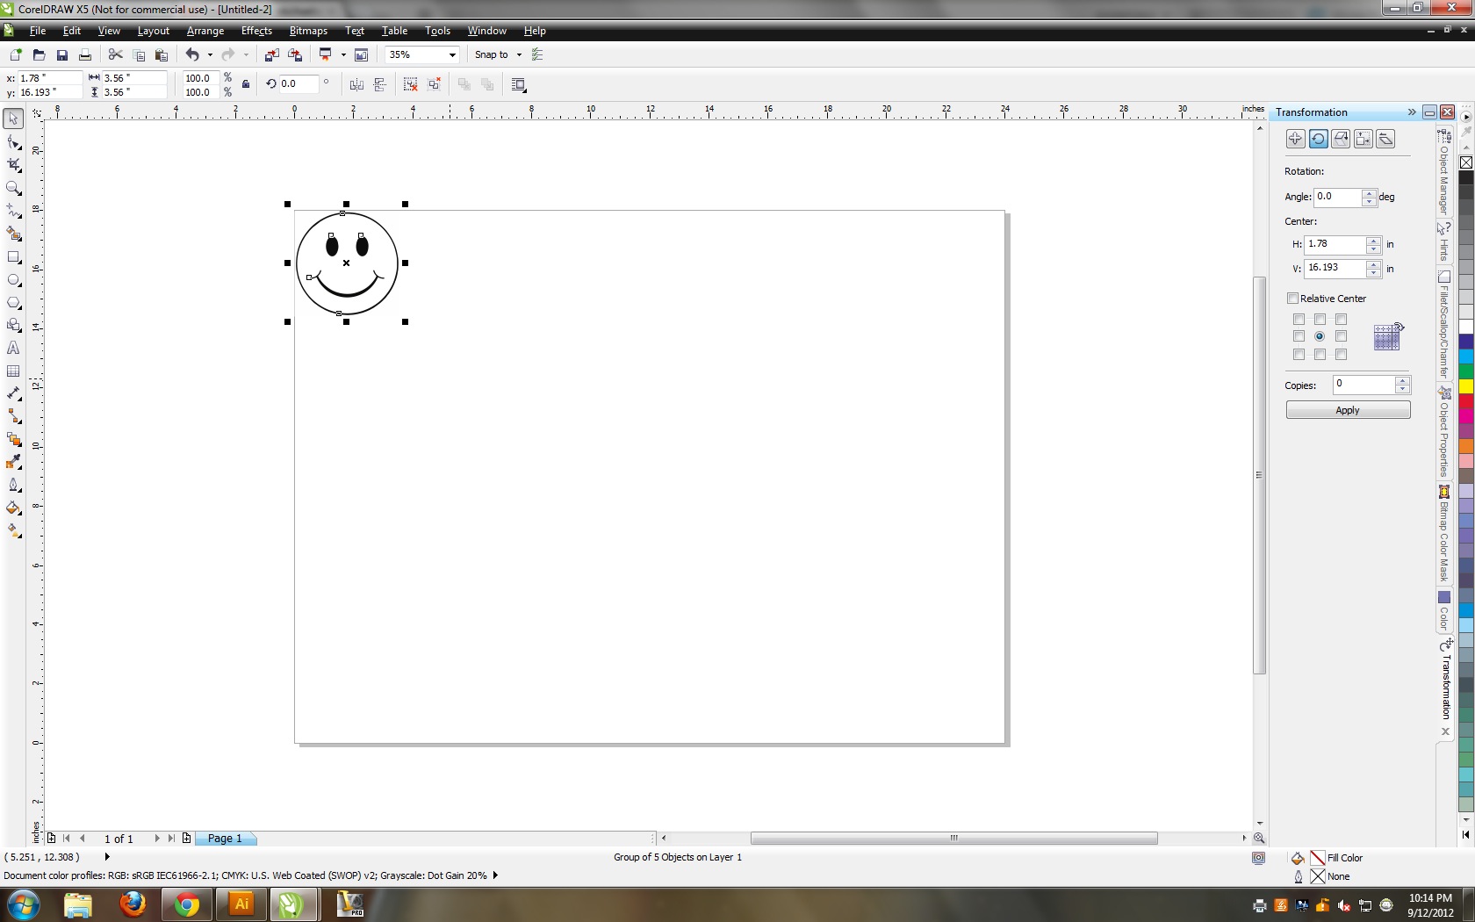This screenshot has height=922, width=1475.
Task: Click the Import icon
Action: 271,54
